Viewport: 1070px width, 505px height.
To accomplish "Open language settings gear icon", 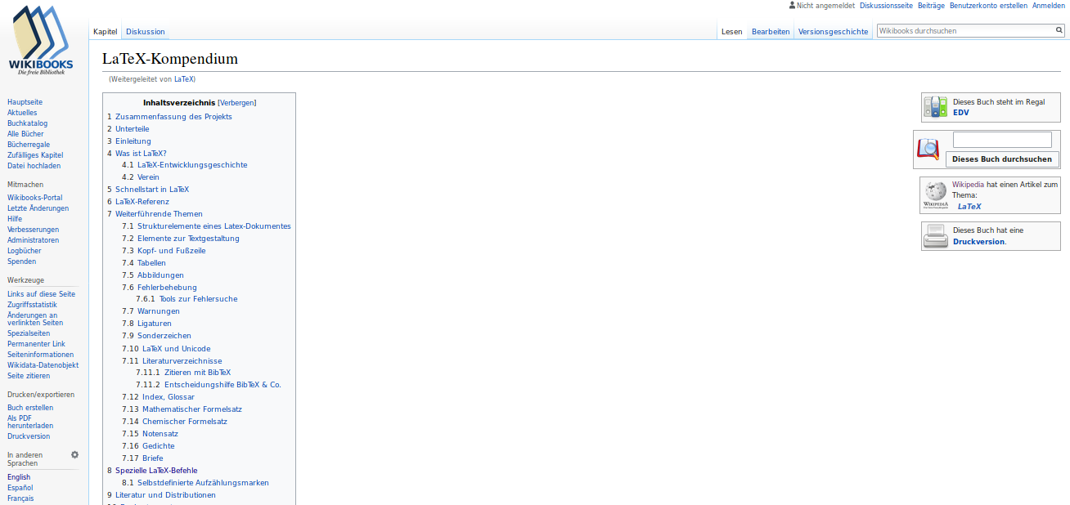I will tap(74, 454).
